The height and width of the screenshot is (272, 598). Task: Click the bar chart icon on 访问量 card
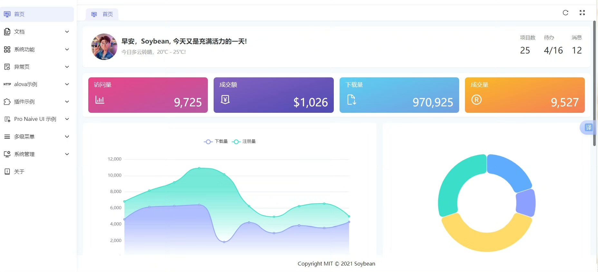100,100
